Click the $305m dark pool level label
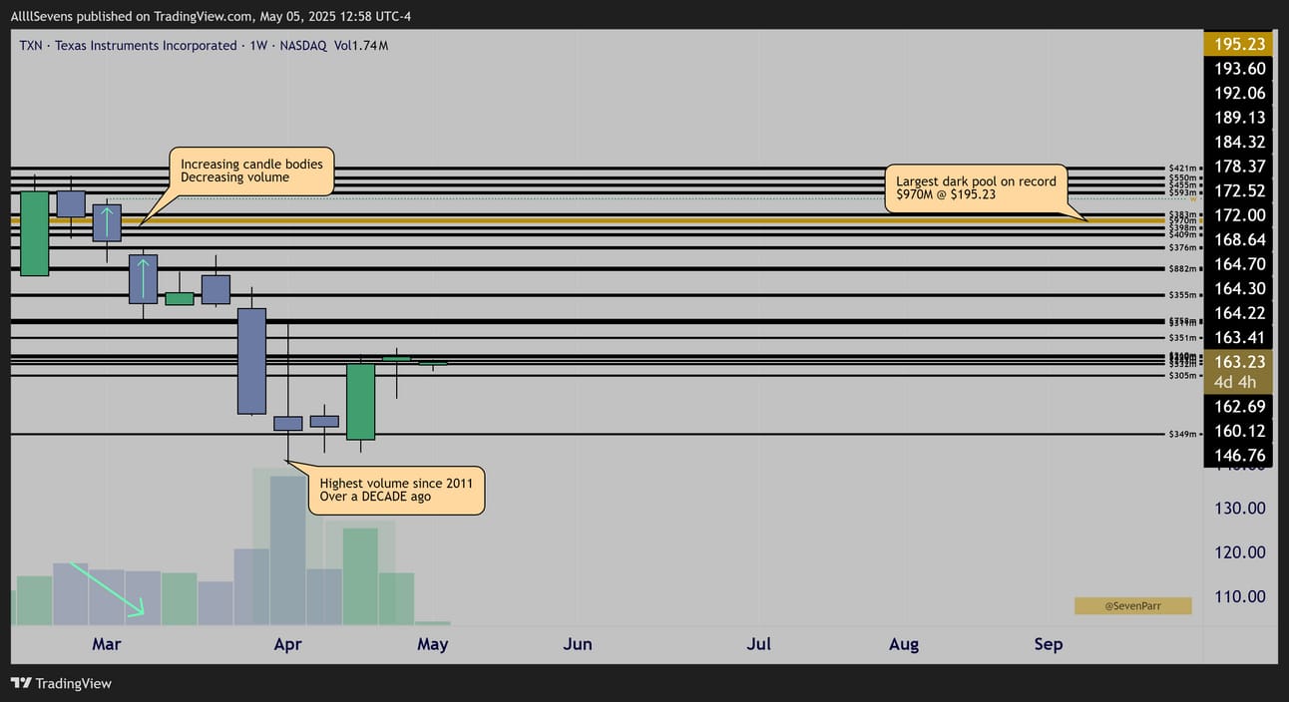This screenshot has width=1289, height=702. pyautogui.click(x=1180, y=375)
